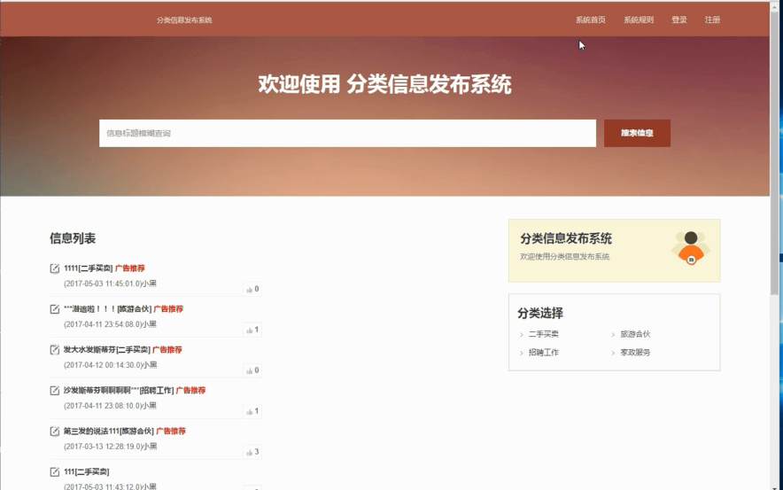
Task: Click the orange user avatar icon
Action: (x=691, y=248)
